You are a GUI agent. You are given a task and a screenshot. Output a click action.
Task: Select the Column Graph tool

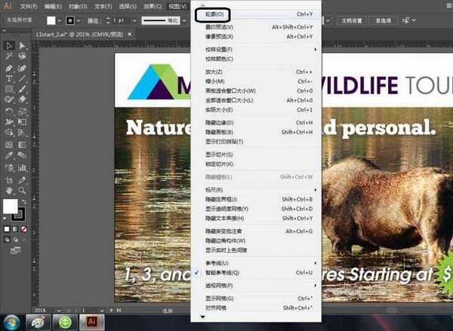22,167
